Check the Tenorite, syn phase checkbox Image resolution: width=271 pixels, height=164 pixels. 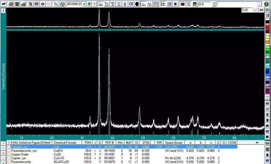[9, 147]
